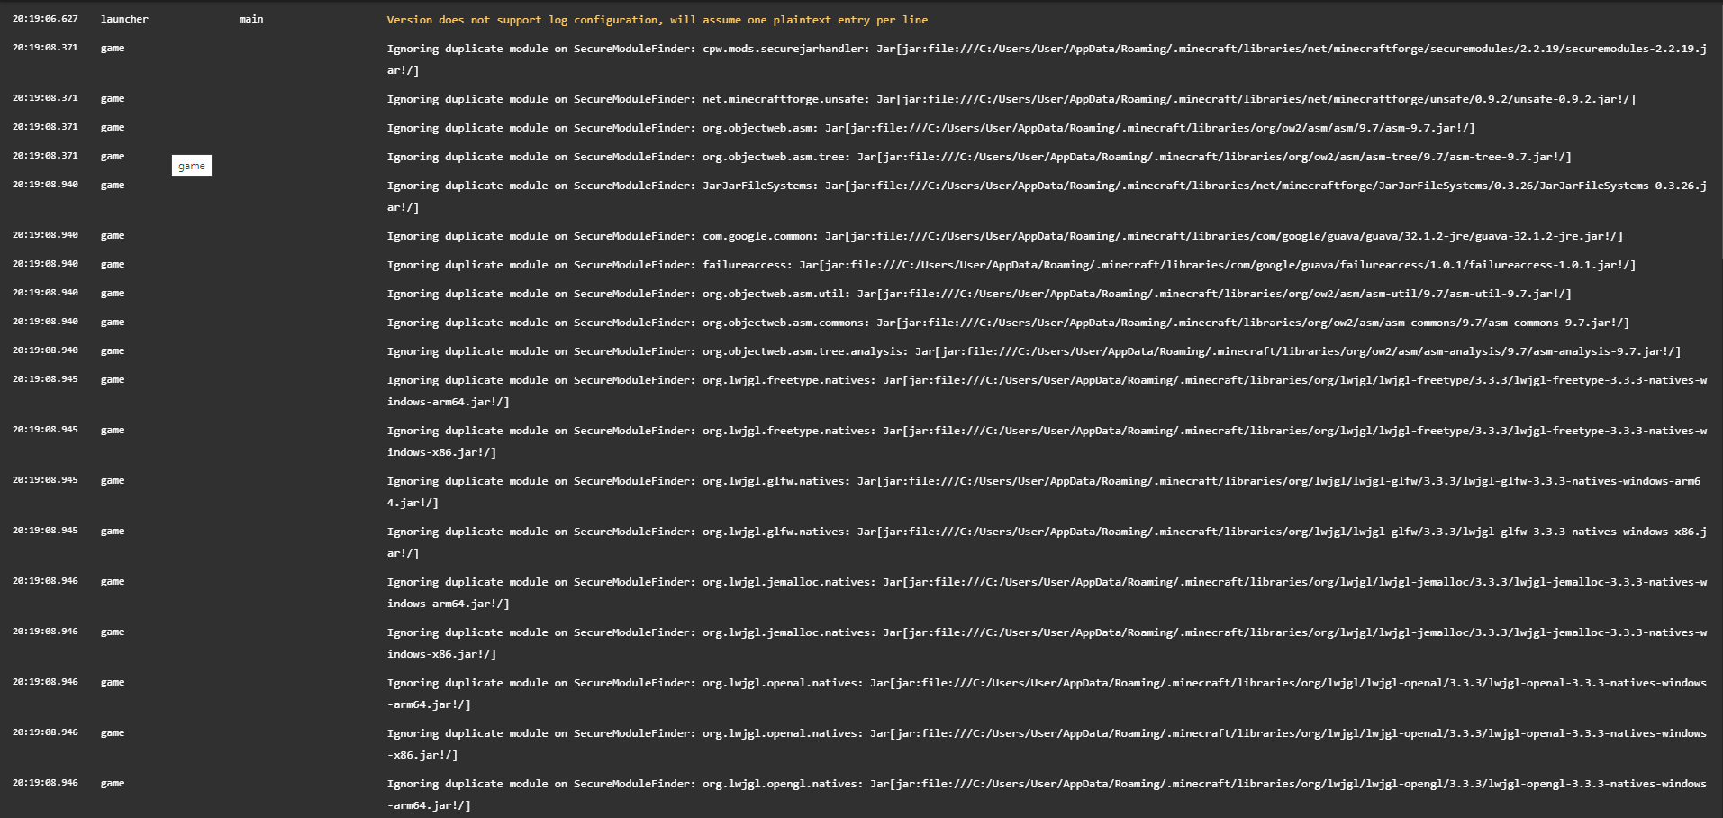
Task: Select the "org.objectweb.asm.tree:" message ending "asm-tree-9.7.jar!/]"
Action: [x=979, y=157]
